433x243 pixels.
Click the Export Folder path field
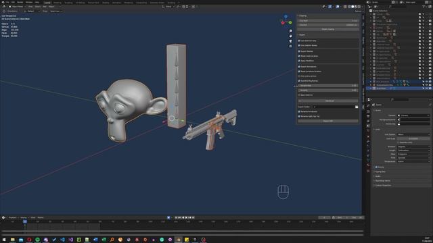click(x=334, y=107)
